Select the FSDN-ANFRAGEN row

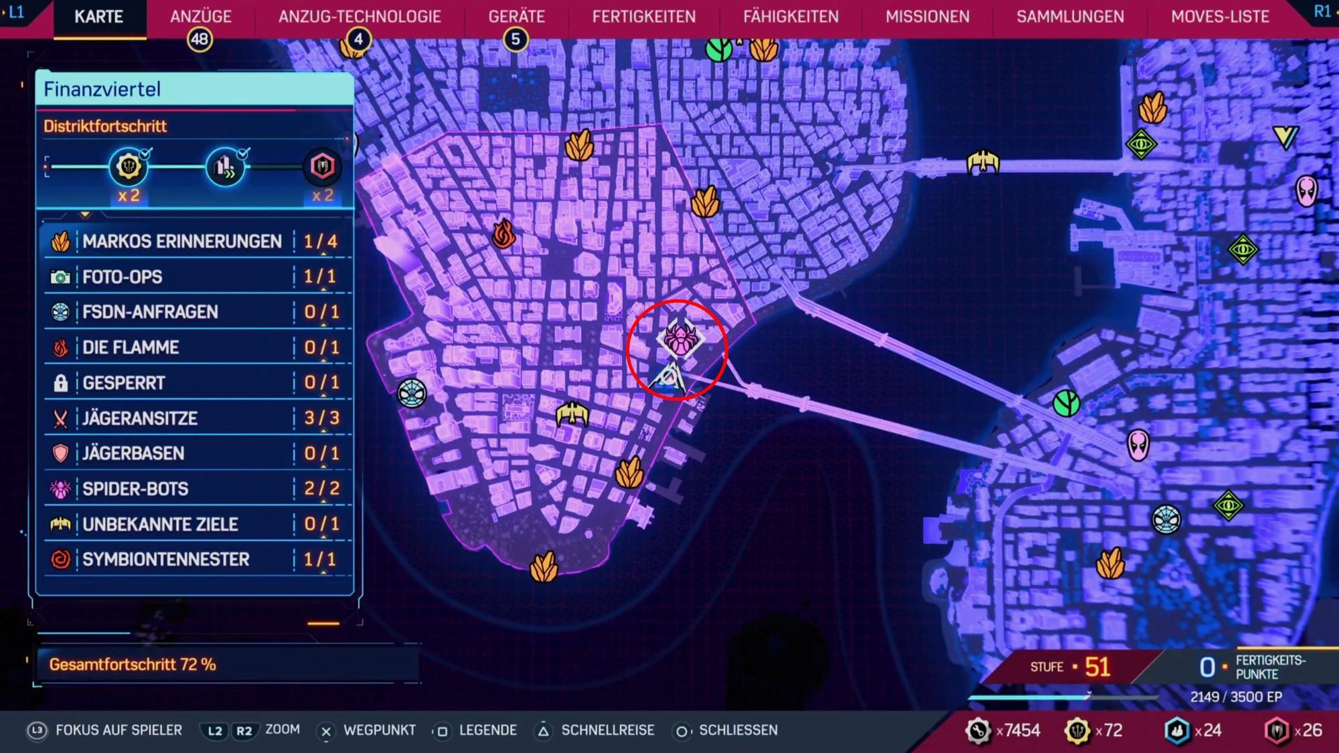(x=197, y=312)
